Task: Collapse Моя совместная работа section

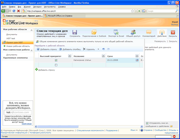Action: click(31, 51)
